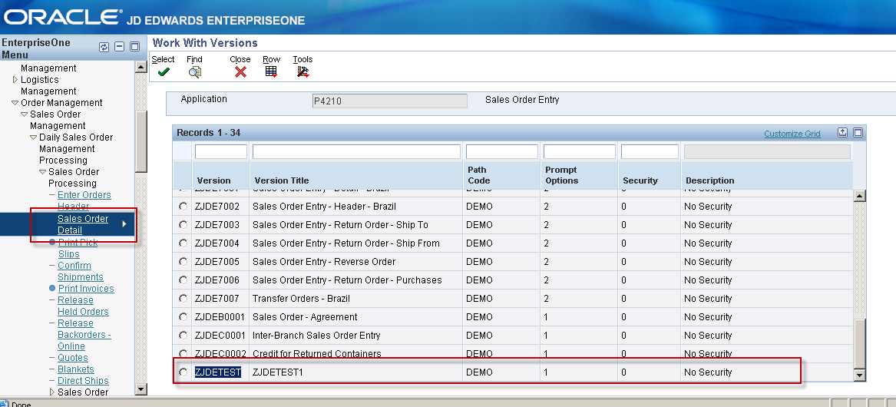Click the arrow on Sales Order Detail item
The width and height of the screenshot is (896, 407).
pyautogui.click(x=124, y=224)
